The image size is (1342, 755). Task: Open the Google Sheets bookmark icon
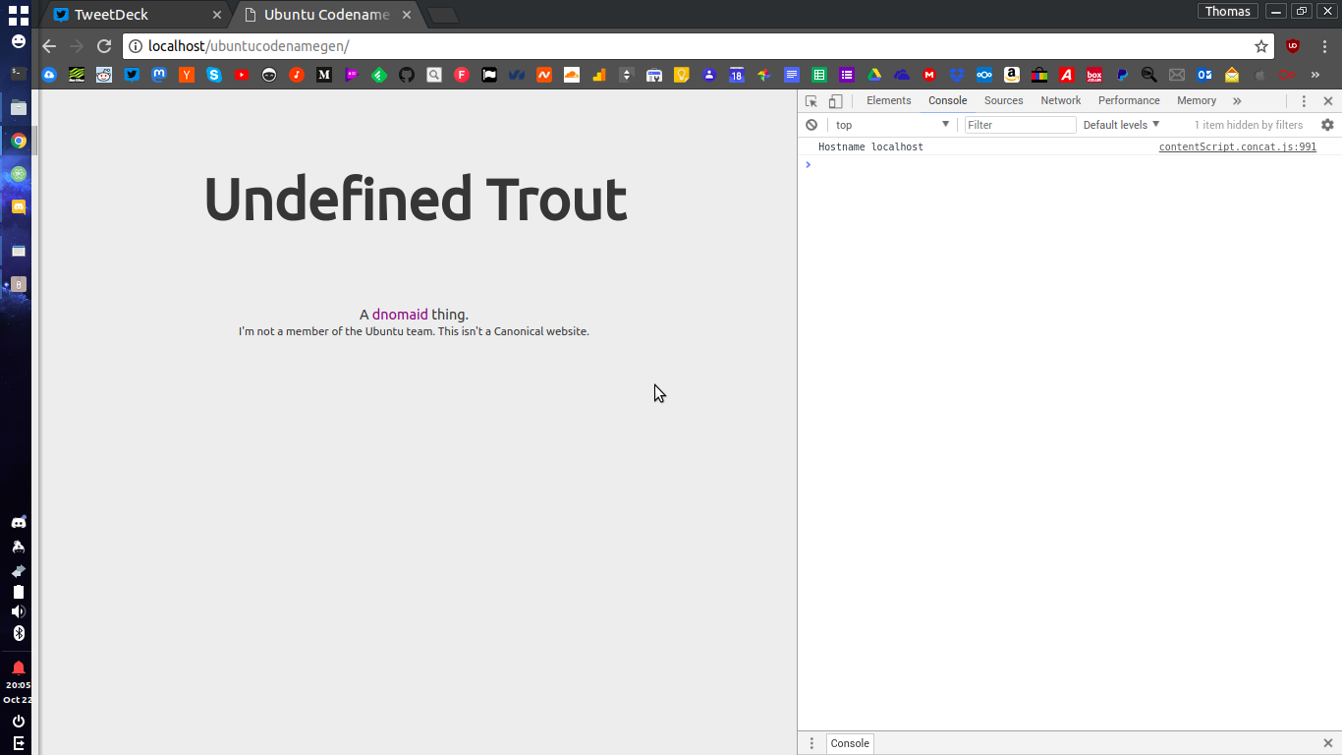(x=819, y=75)
